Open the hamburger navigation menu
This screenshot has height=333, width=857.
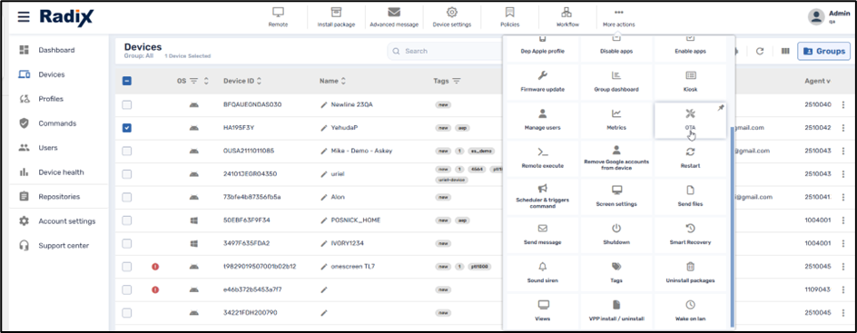(x=24, y=16)
